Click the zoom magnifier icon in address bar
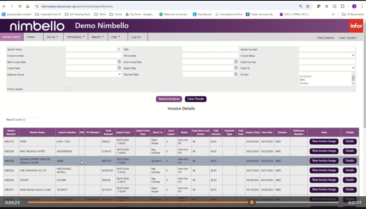The image size is (366, 209). pos(301,6)
